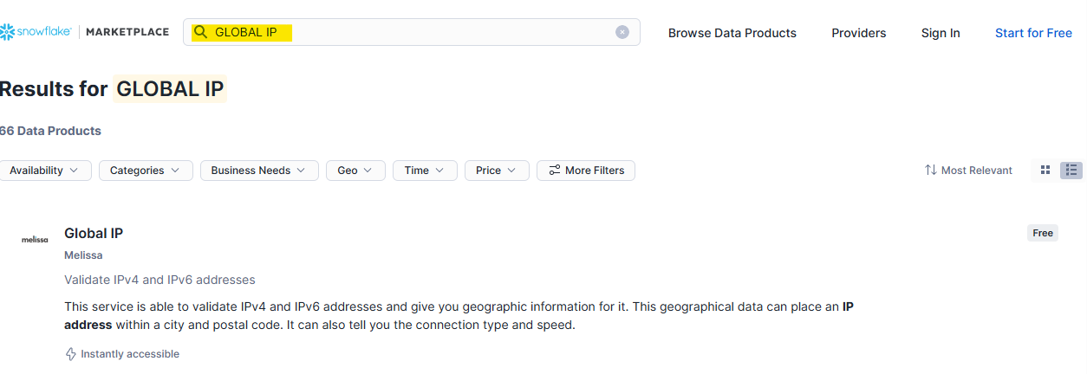
Task: Expand the Business Needs filter
Action: [x=259, y=171]
